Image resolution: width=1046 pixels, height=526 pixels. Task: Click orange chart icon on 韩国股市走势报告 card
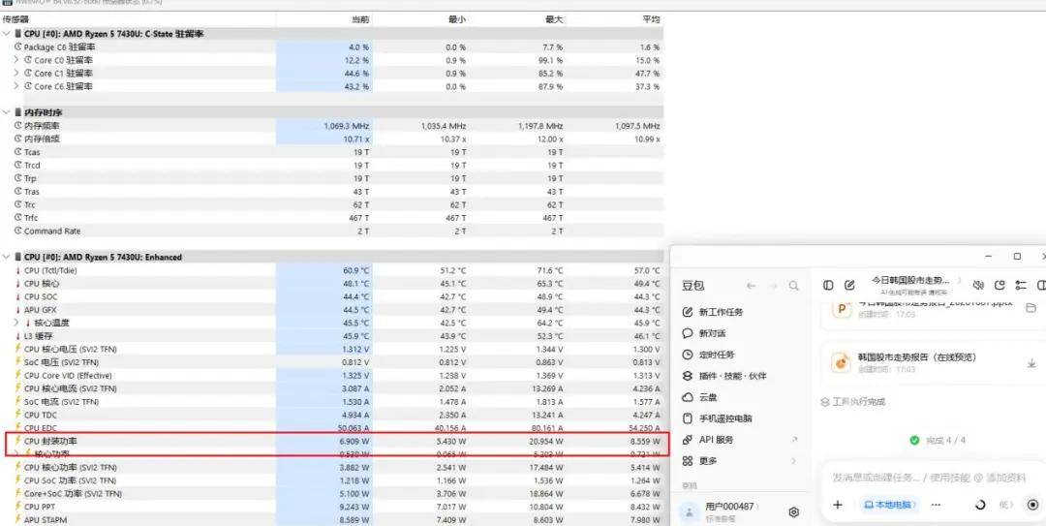842,362
